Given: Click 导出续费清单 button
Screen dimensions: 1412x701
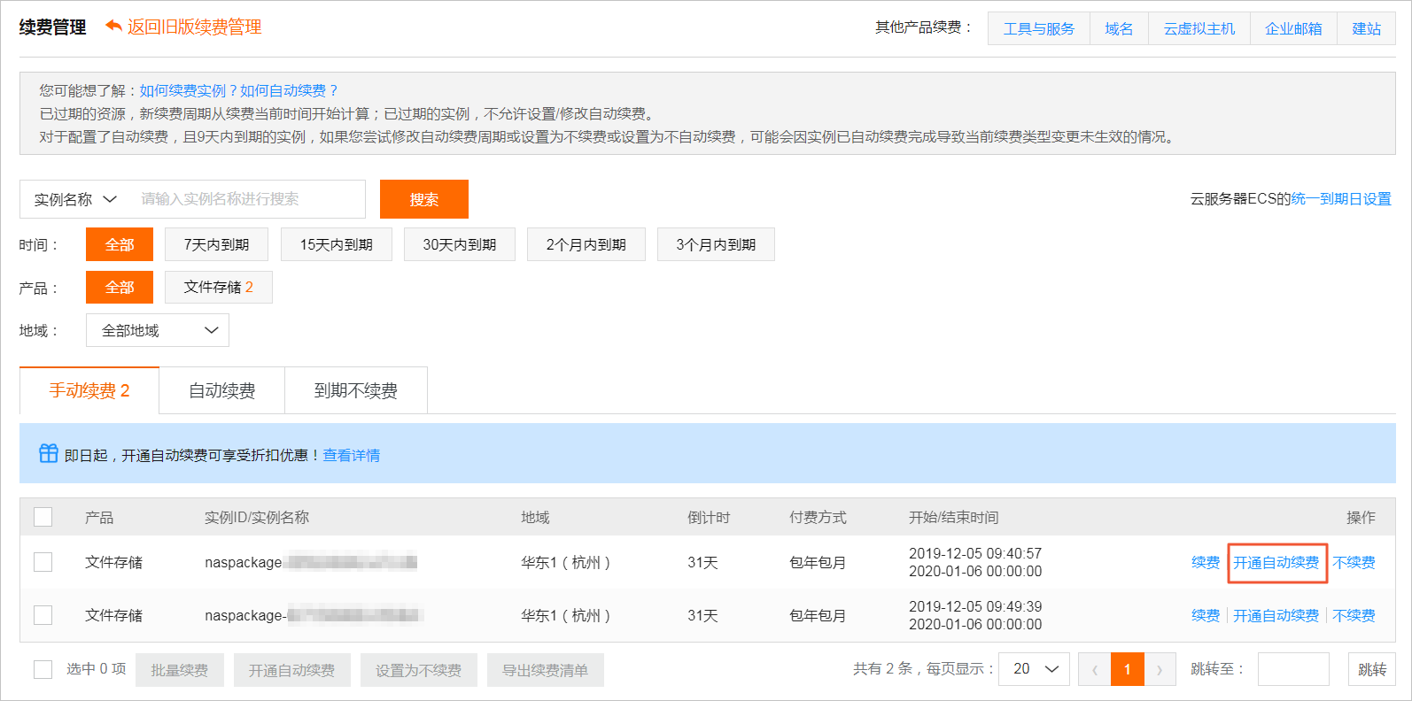Looking at the screenshot, I should click(546, 670).
